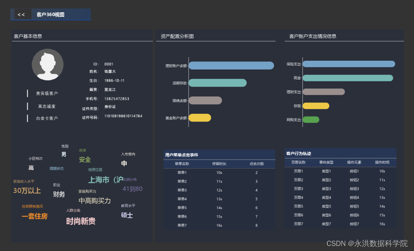Click the 菜单名称 column header
This screenshot has width=414, height=251.
182,164
